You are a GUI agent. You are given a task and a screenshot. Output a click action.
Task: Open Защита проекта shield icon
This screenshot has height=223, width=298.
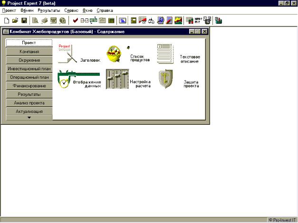166,79
